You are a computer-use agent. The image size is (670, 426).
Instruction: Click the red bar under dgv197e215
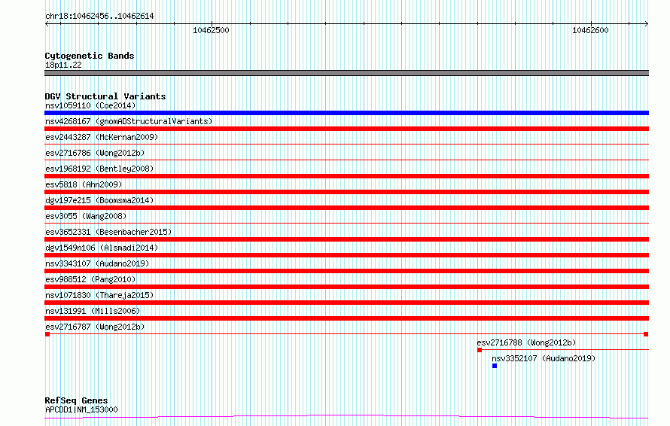346,208
